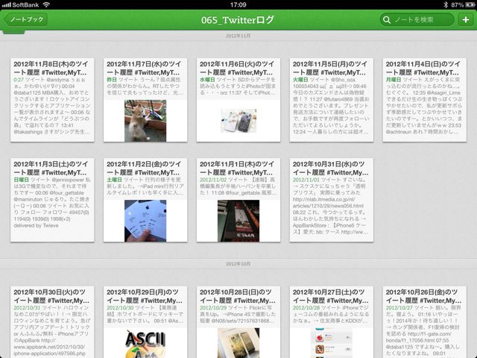
Task: Tap the phone cases thumbnail in Nov 6 note
Action: 238,121
